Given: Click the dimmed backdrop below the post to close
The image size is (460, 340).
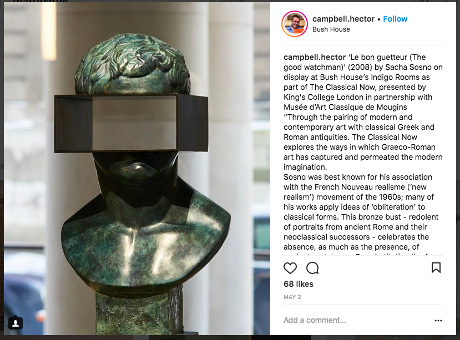Looking at the screenshot, I should (230, 338).
